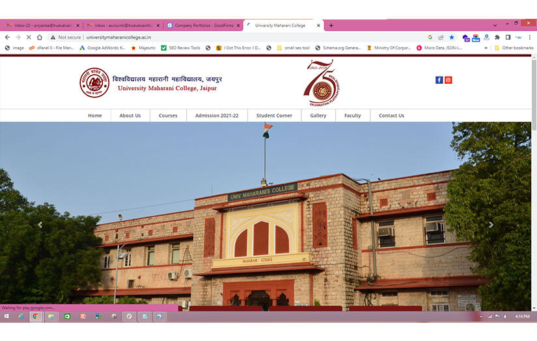Open the Facebook icon on the college page
This screenshot has height=341, width=537.
pyautogui.click(x=439, y=80)
